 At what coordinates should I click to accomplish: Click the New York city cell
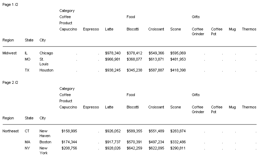44,150
